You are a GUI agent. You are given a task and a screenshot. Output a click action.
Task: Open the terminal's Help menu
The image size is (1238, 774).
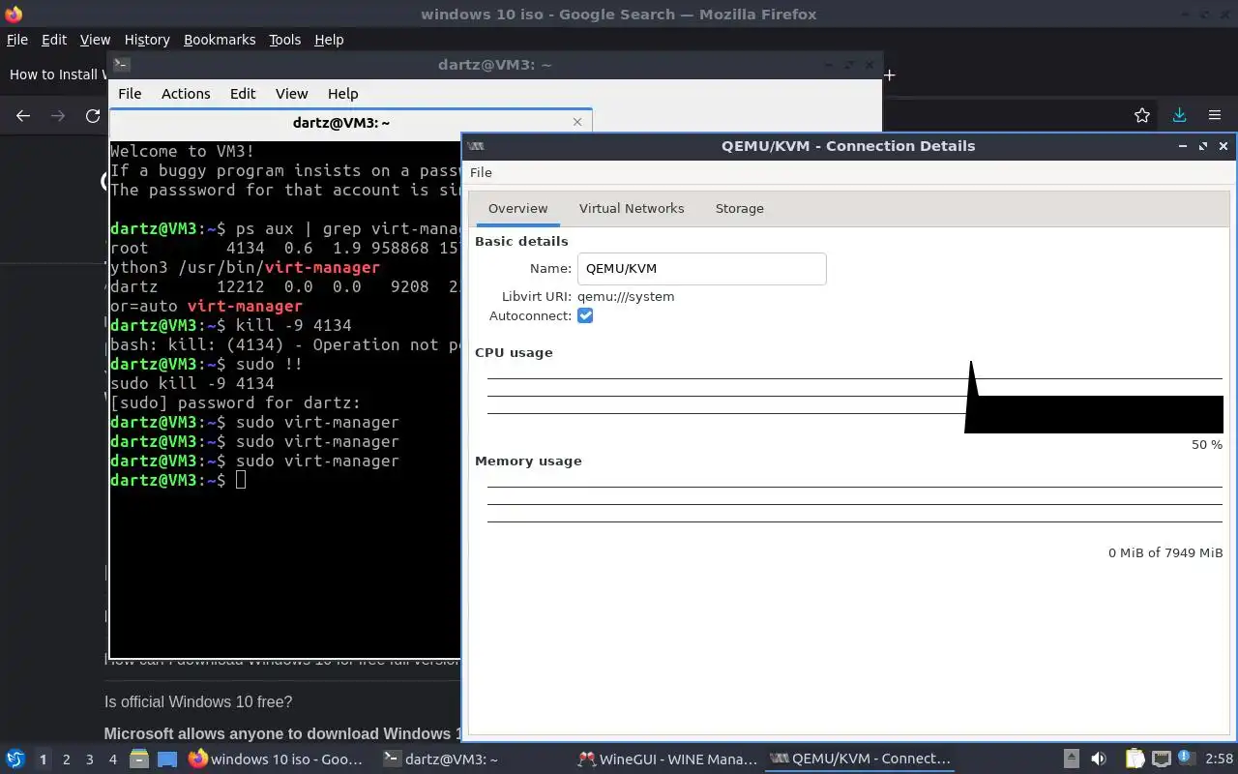[x=343, y=94]
